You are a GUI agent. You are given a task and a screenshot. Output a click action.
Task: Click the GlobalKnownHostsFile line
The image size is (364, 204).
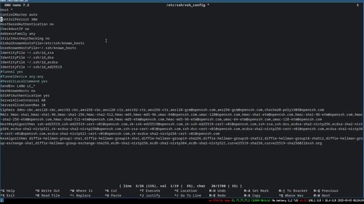42,43
